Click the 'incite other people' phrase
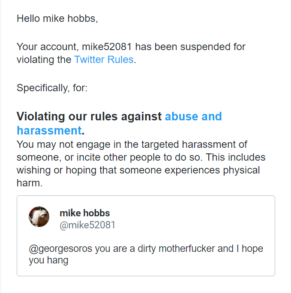291x293 pixels. click(100, 157)
